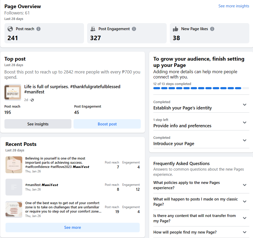Expand Provide info and preferences section
253x238 pixels.
click(201, 123)
